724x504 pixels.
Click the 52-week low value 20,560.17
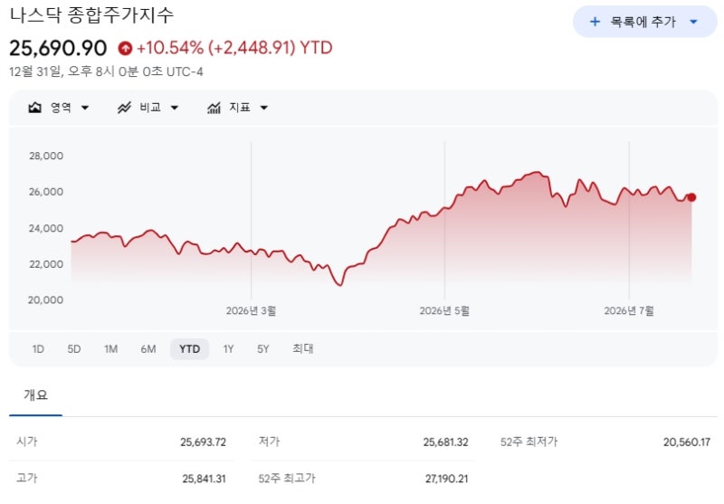click(687, 442)
